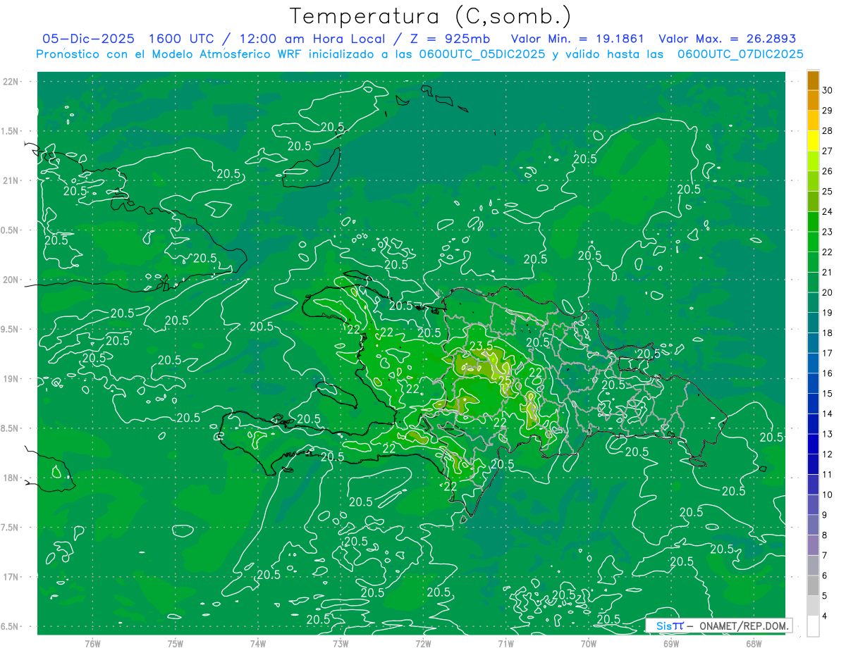Click the white swatch below the 4 label

813,626
